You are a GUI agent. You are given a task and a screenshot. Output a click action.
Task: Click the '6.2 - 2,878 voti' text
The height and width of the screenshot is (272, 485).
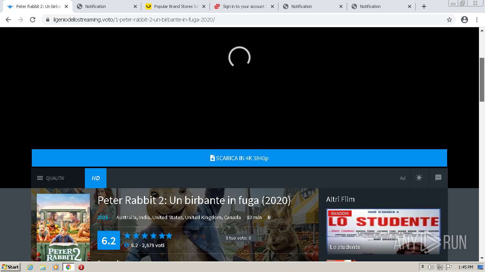pos(148,245)
